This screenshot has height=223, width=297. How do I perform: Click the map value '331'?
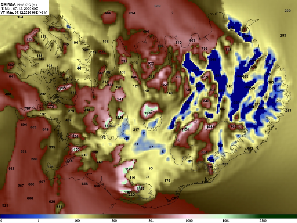59,207
